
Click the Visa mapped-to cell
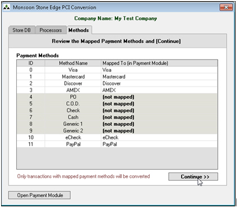pyautogui.click(x=159, y=70)
